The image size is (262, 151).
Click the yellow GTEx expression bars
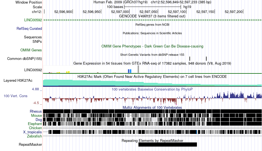68,72
